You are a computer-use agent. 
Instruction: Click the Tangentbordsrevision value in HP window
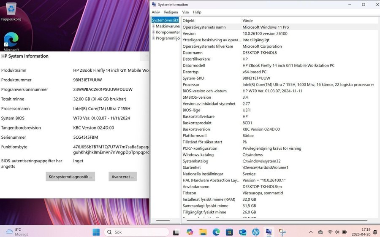(94, 128)
